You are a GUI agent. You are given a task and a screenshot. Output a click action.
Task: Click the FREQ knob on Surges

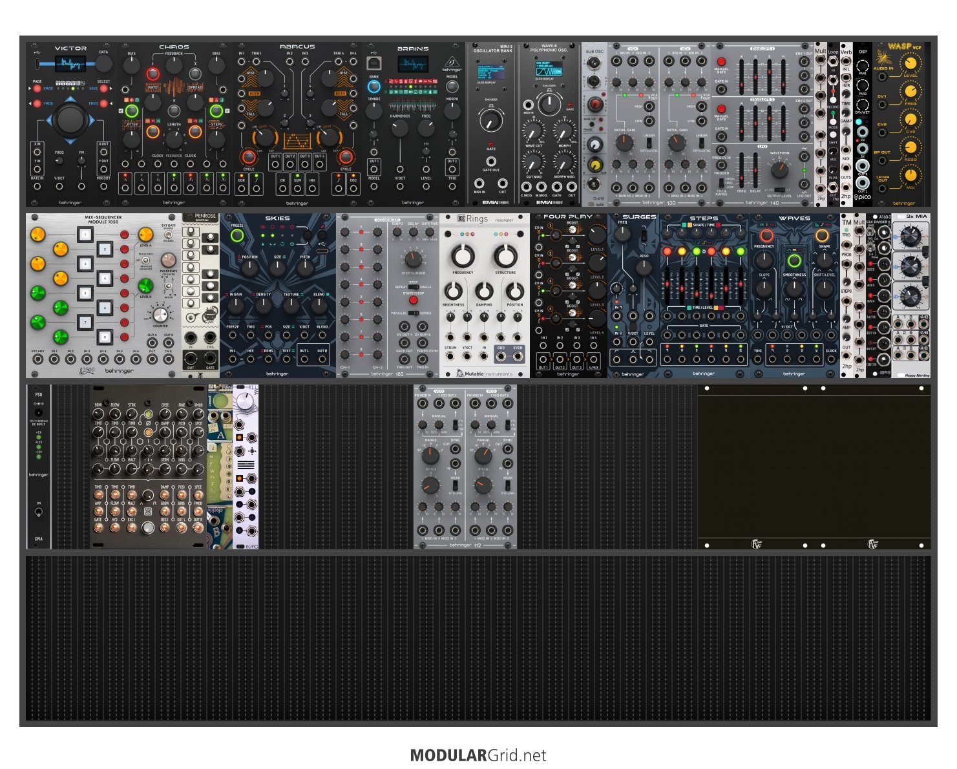(x=623, y=234)
